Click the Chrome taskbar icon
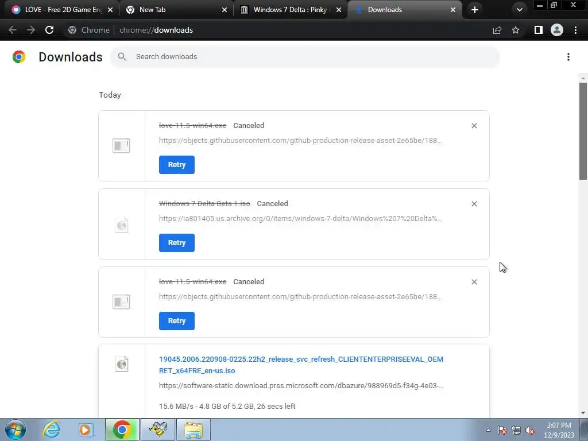The width and height of the screenshot is (588, 441). (122, 430)
